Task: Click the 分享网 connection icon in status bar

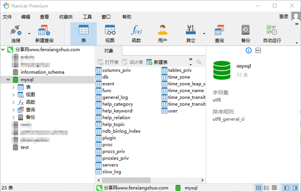Action: tap(99, 188)
